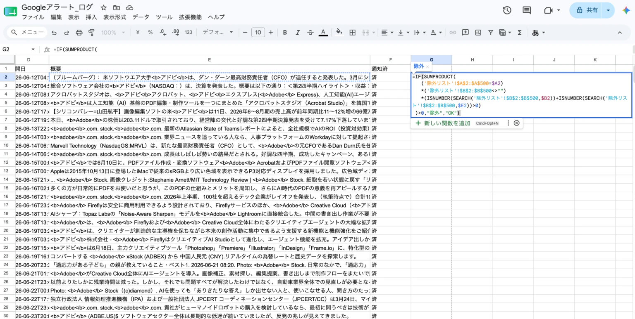Toggle strikethrough formatting

click(x=310, y=32)
